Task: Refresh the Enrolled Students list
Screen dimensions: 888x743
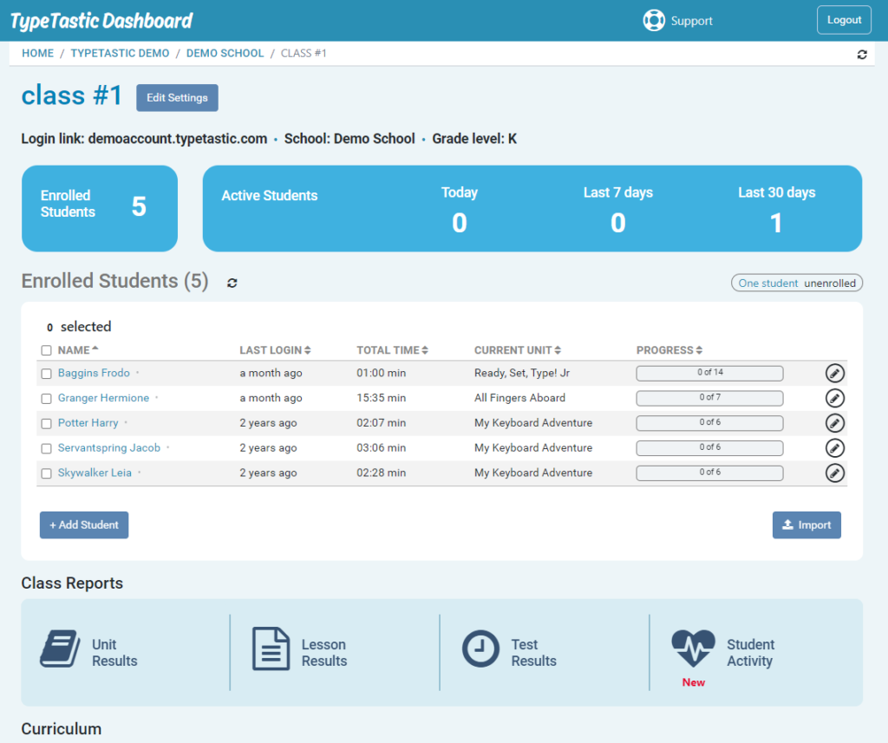Action: (x=232, y=283)
